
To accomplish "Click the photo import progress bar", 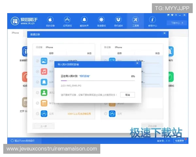I will point(98,81).
